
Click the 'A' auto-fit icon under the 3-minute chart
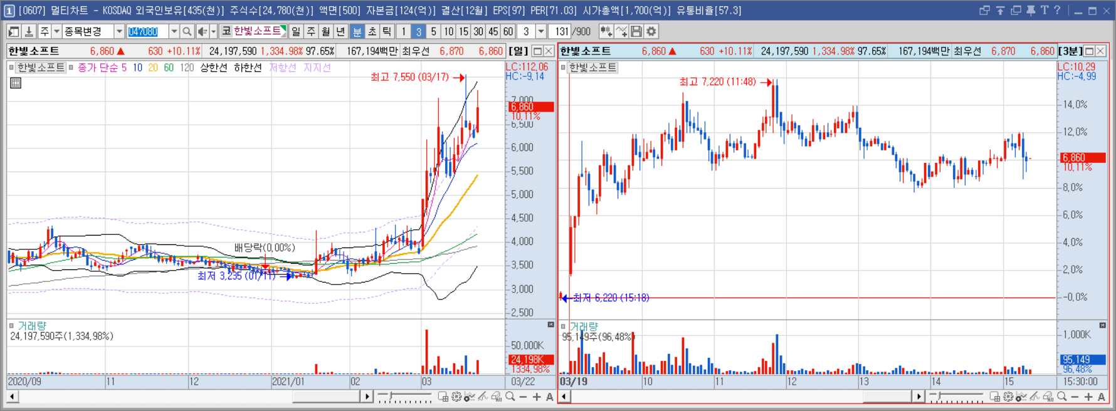pos(1102,397)
